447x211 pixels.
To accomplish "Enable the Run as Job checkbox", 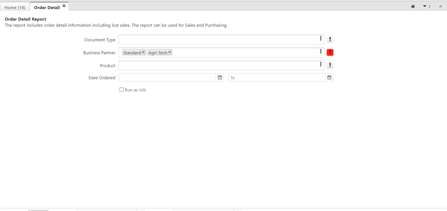I will (121, 90).
